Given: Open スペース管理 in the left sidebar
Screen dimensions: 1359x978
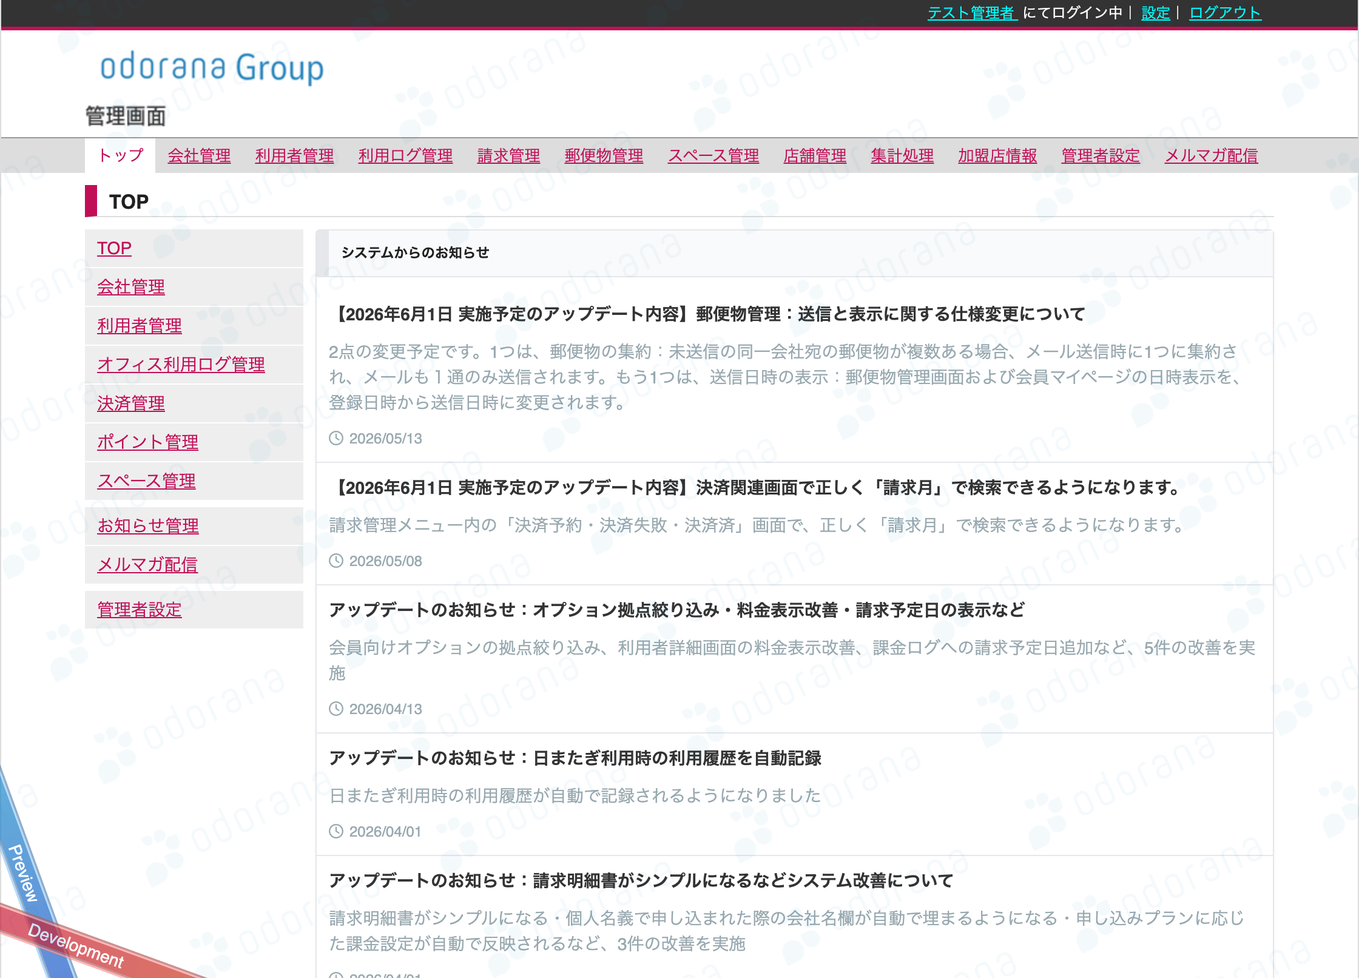Looking at the screenshot, I should coord(146,481).
